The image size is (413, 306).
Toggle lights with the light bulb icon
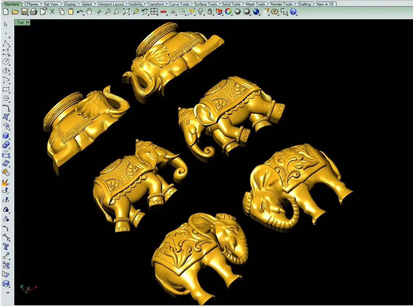click(x=201, y=12)
